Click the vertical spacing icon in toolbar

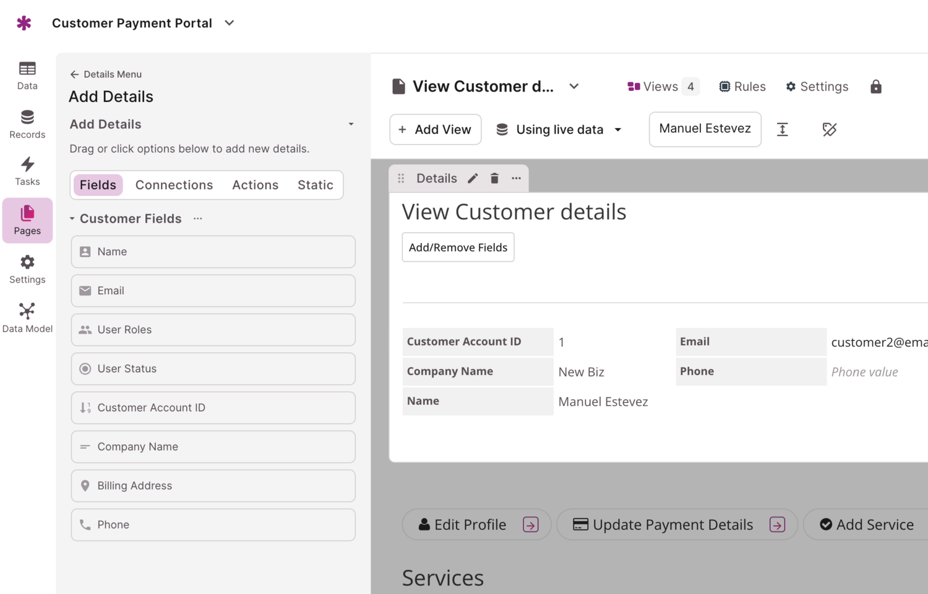pyautogui.click(x=783, y=129)
